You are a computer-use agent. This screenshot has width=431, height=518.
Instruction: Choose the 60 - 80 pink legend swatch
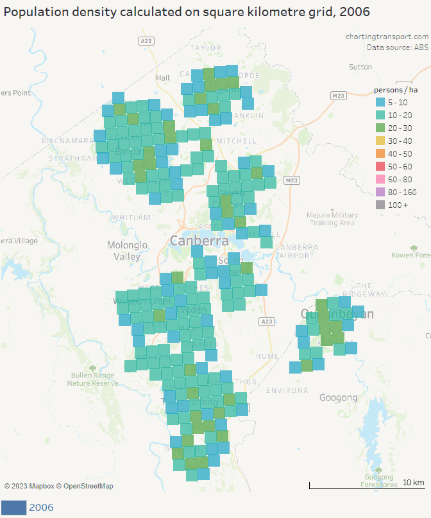(380, 179)
